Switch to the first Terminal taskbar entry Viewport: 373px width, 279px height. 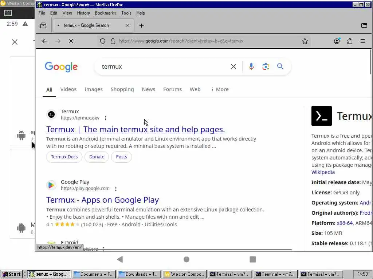[230, 274]
